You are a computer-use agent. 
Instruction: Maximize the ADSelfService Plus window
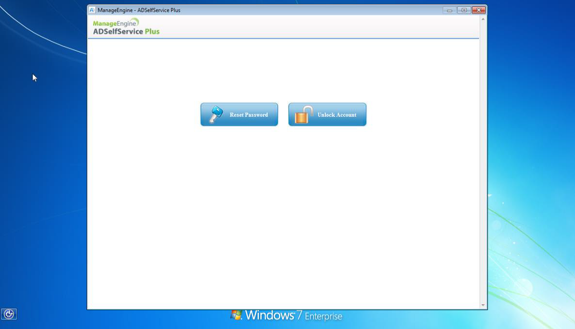click(464, 10)
